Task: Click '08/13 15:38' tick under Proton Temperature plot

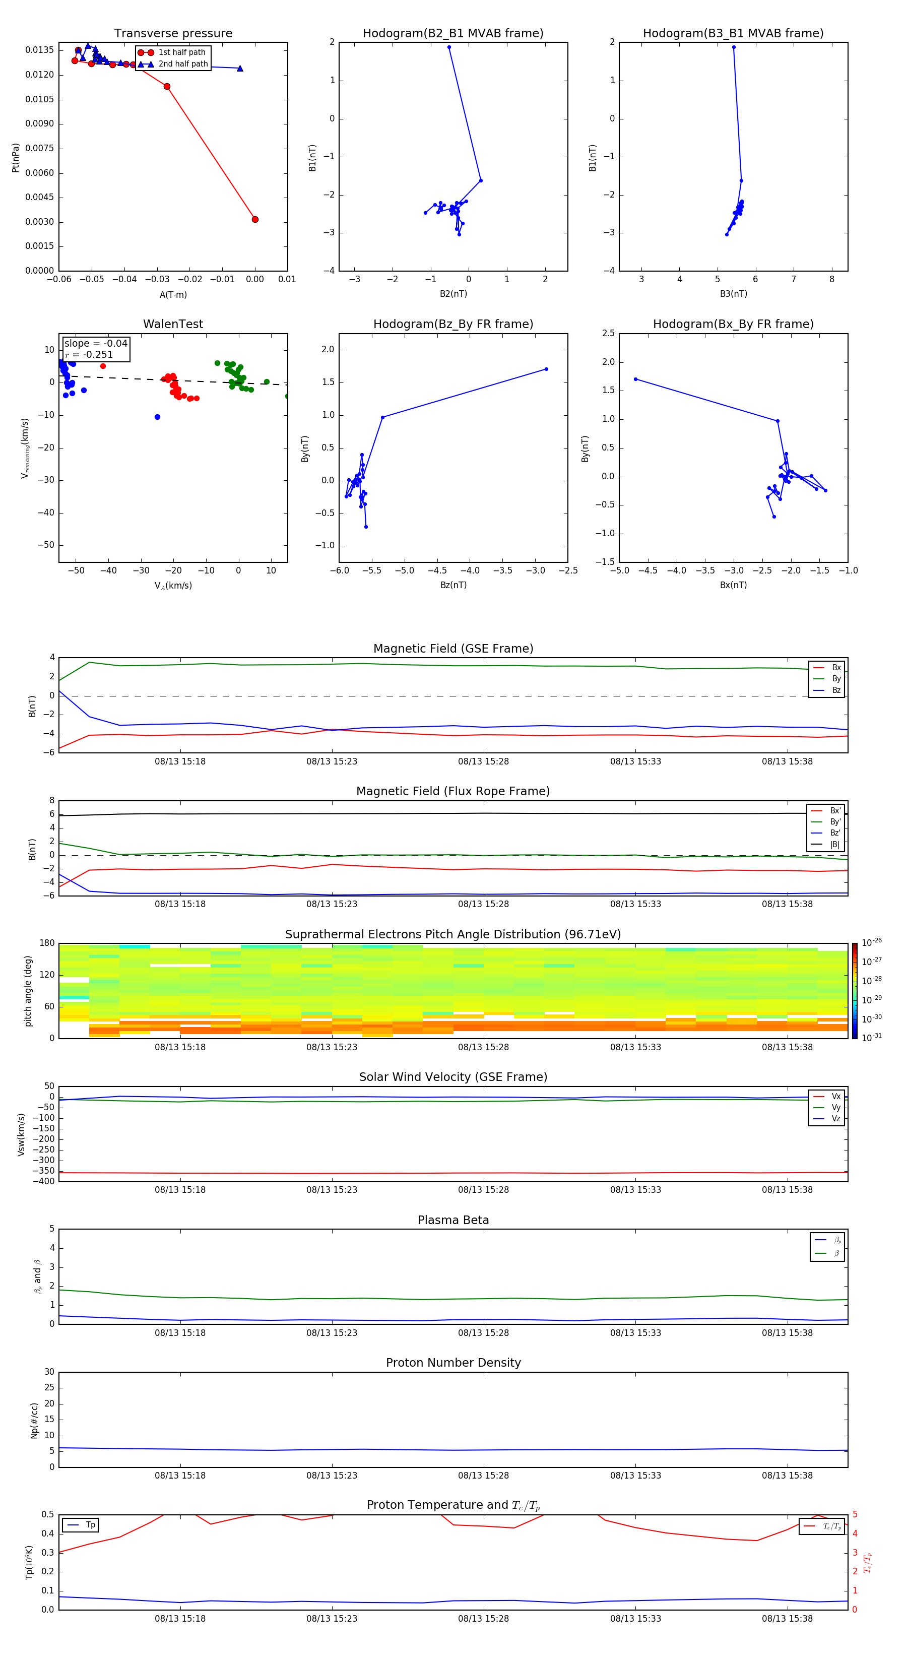Action: (787, 1619)
